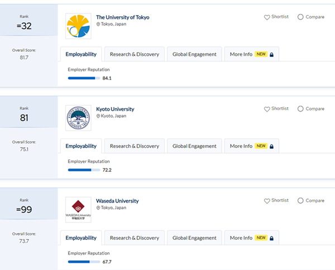The width and height of the screenshot is (335, 270).
Task: Click the University of Tokyo shortlist heart icon
Action: tap(267, 17)
